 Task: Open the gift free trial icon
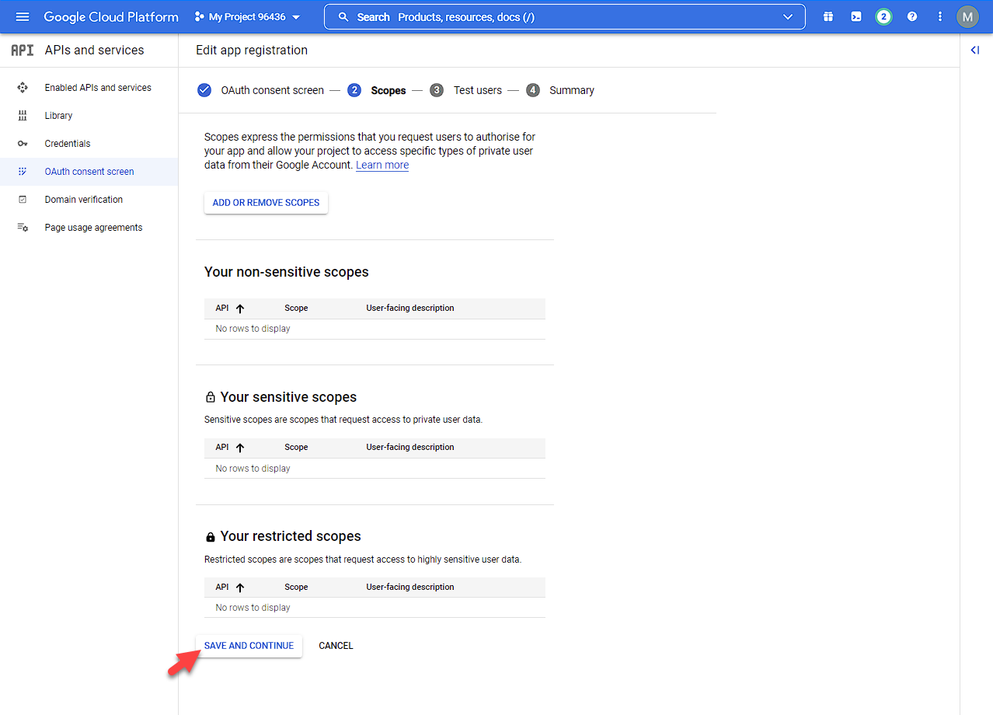pyautogui.click(x=828, y=16)
